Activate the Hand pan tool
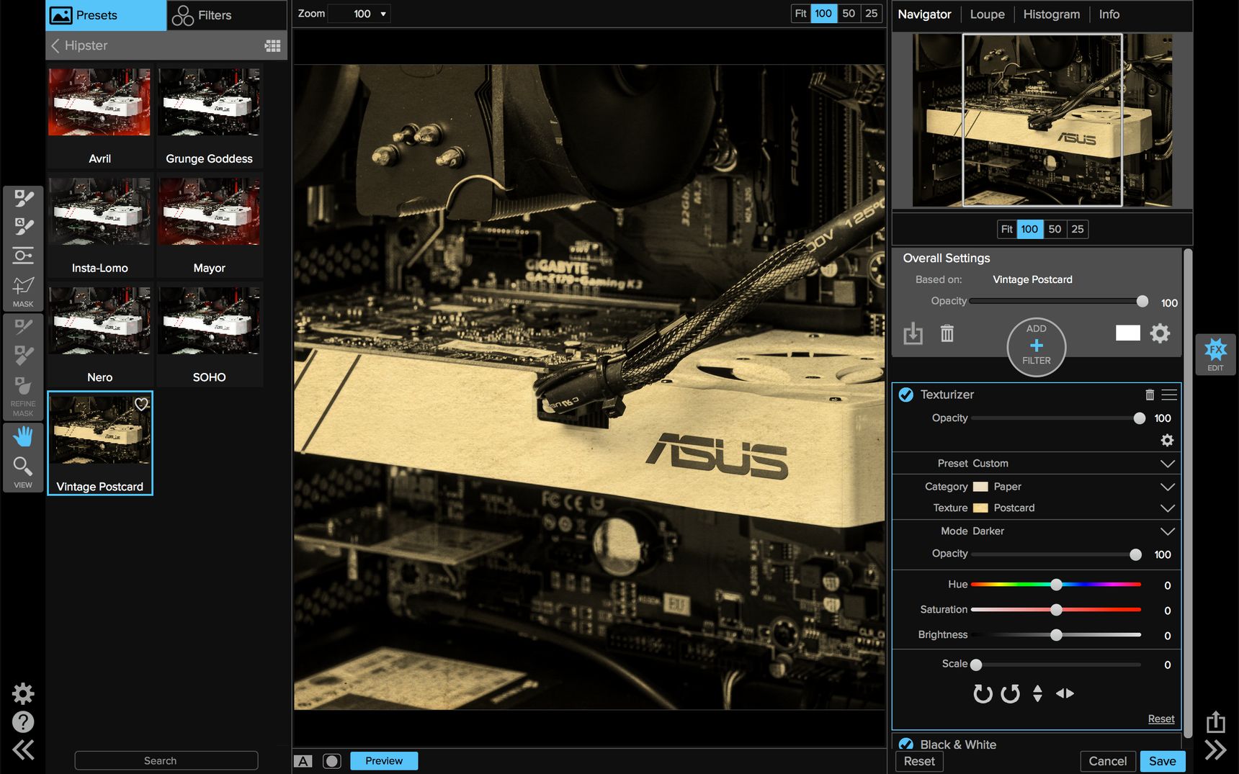 (23, 436)
